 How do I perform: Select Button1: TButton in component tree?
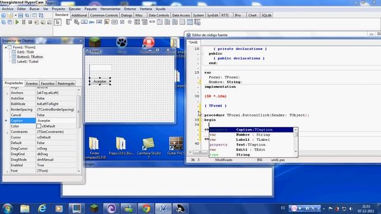click(30, 57)
